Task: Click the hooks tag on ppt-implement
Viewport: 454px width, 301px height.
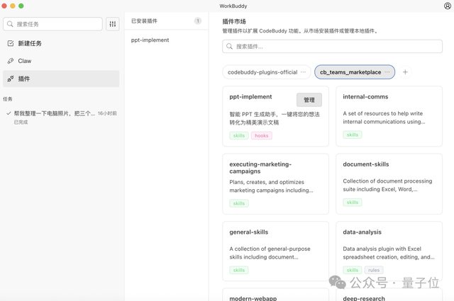Action: pos(261,135)
